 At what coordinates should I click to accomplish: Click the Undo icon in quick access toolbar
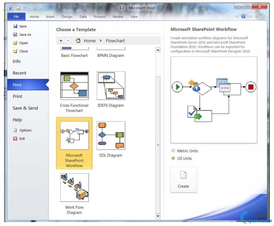pos(25,8)
